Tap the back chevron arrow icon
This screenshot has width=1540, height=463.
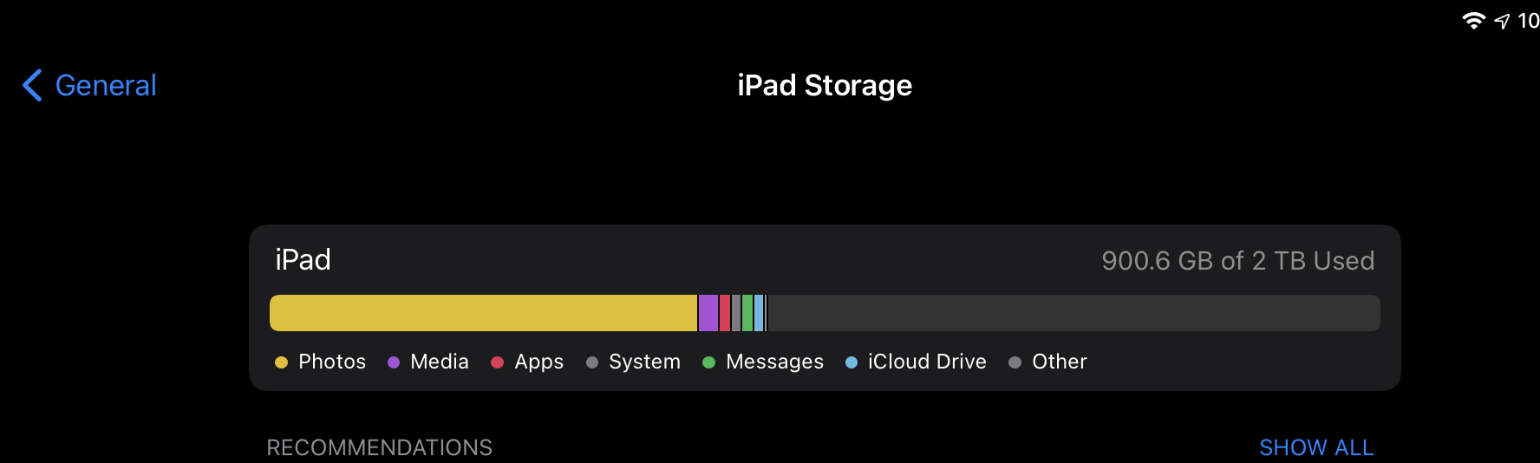32,85
